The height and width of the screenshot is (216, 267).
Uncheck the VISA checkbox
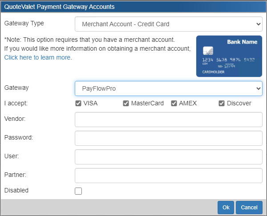coord(78,104)
